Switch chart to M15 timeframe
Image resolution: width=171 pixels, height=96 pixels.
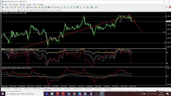(x=42, y=10)
